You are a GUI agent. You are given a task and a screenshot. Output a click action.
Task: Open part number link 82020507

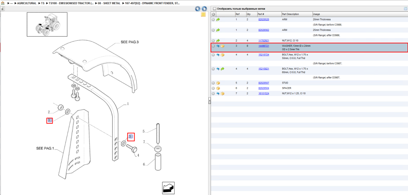264,83
